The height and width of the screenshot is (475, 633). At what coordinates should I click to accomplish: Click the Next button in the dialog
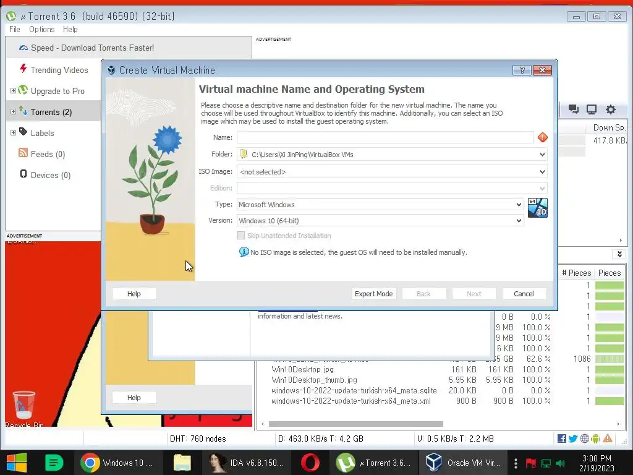pyautogui.click(x=474, y=294)
